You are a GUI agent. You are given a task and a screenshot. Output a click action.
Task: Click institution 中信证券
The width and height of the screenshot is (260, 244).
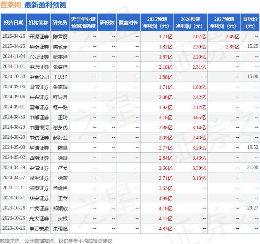(x=39, y=168)
